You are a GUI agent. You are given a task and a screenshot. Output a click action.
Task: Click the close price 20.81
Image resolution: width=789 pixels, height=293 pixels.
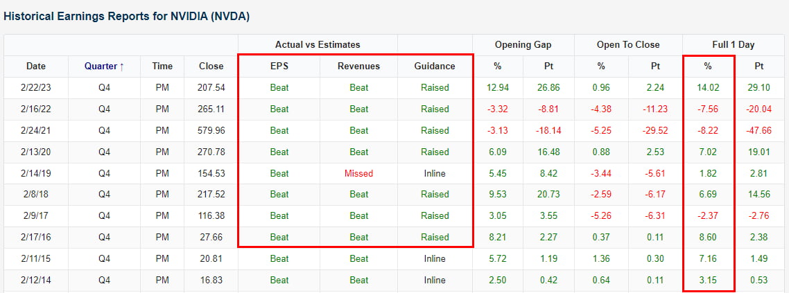(x=211, y=258)
